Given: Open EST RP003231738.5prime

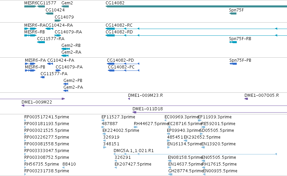Looking at the screenshot, I should pos(47,171).
